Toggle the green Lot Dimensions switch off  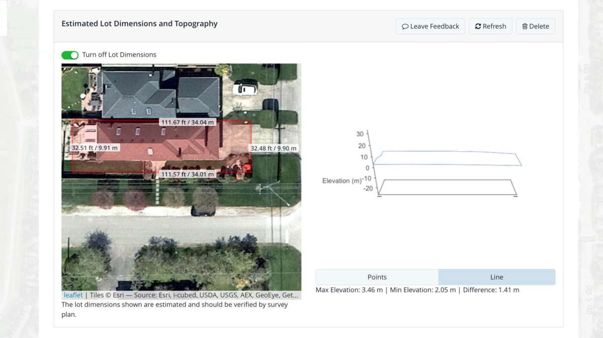pyautogui.click(x=70, y=55)
